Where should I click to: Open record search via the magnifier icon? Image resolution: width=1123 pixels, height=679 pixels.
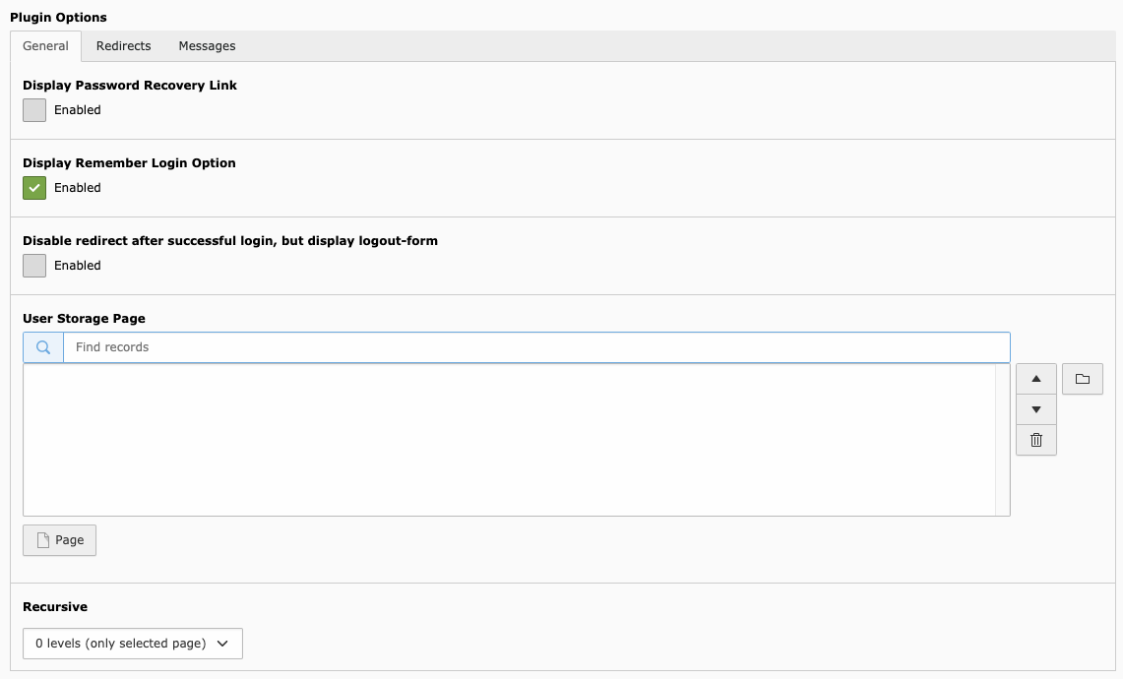(42, 346)
